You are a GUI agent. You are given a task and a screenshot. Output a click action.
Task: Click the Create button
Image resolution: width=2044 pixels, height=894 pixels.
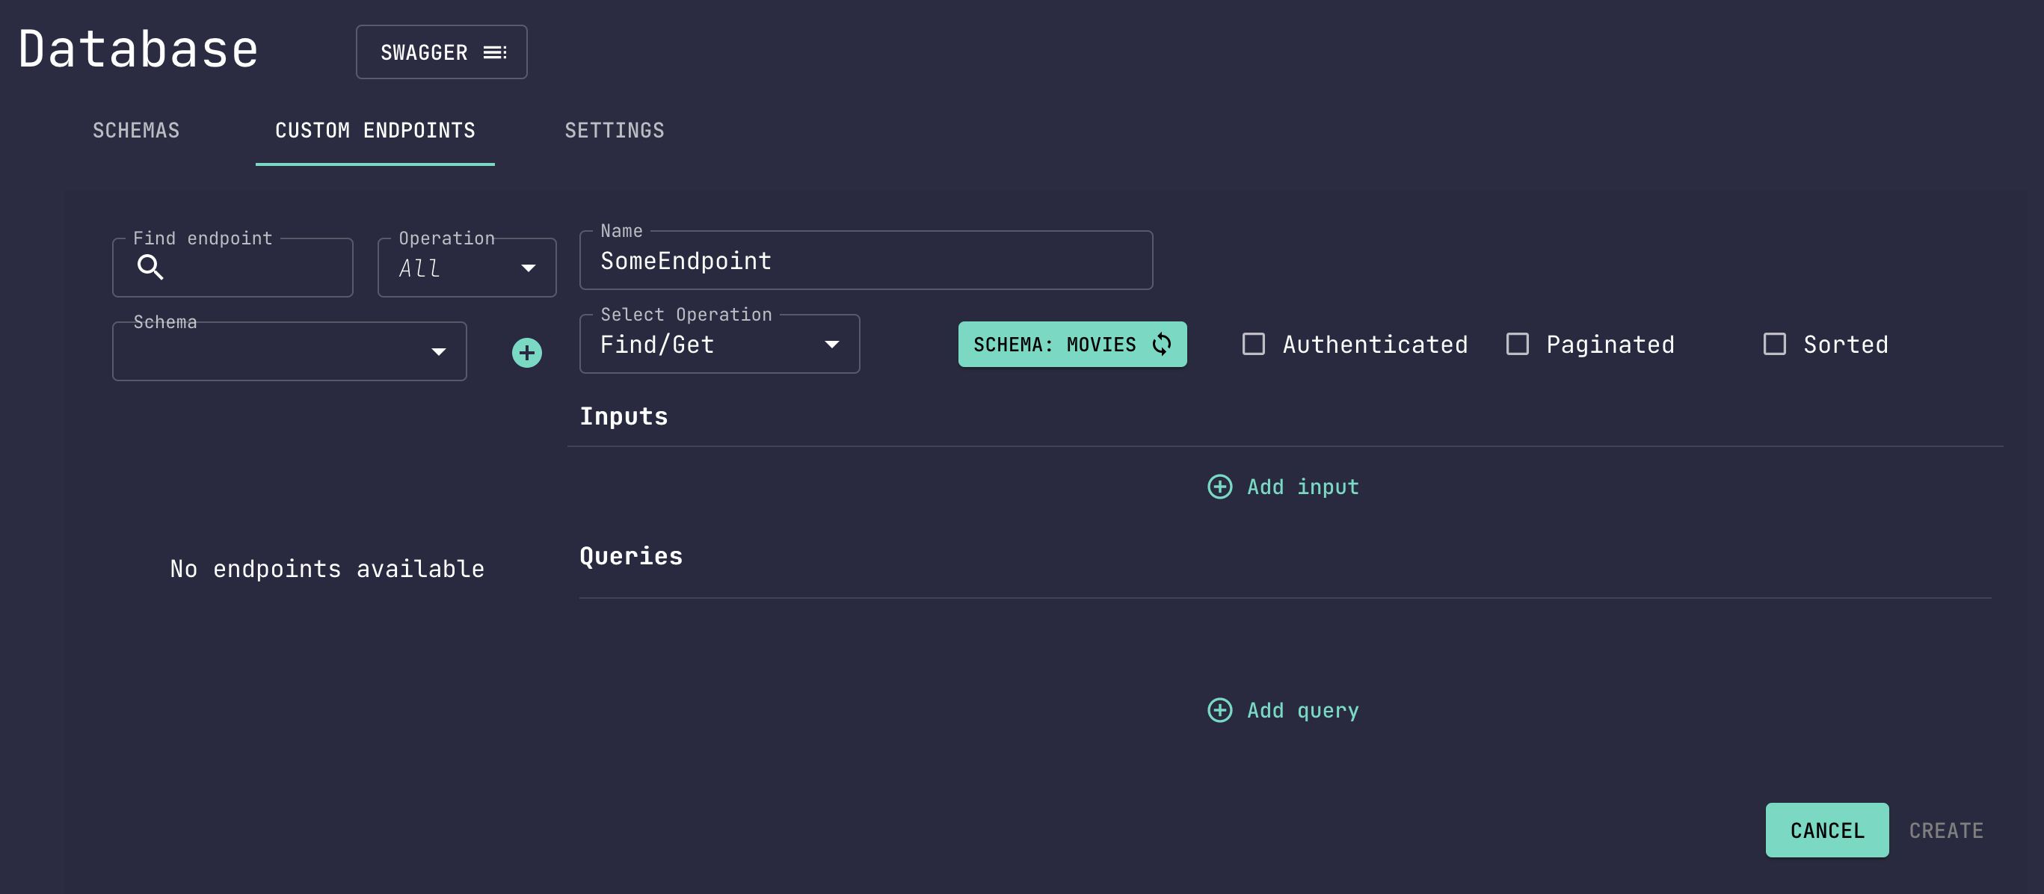tap(1945, 830)
